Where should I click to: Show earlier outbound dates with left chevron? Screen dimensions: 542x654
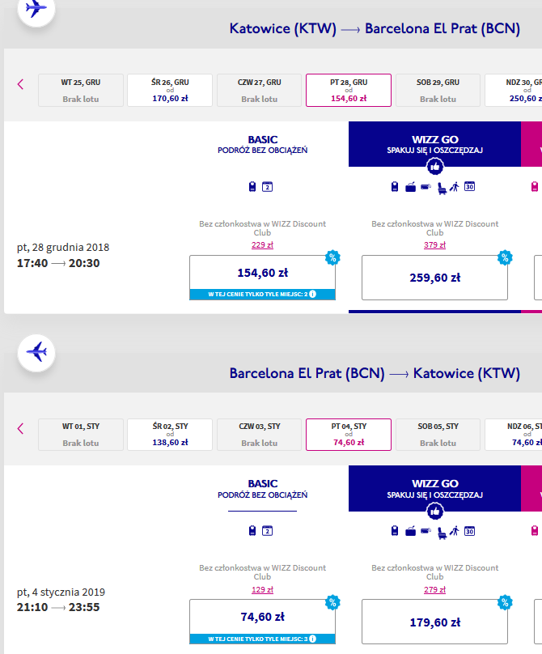point(20,84)
